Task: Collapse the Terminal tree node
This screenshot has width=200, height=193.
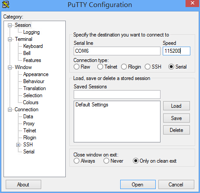Action: coord(10,39)
